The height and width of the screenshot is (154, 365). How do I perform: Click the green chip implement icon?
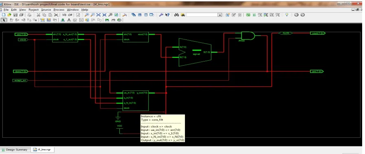click(x=248, y=15)
